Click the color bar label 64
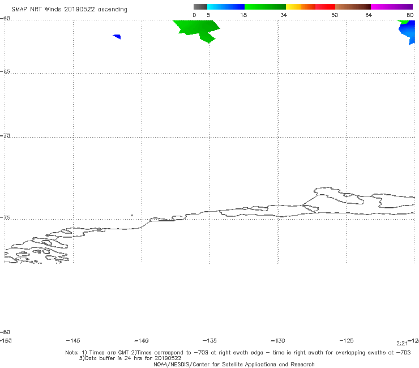Screen dimensions: 419x368 pyautogui.click(x=369, y=15)
